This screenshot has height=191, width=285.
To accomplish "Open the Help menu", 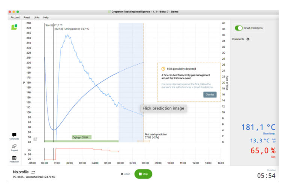I will coord(46,18).
